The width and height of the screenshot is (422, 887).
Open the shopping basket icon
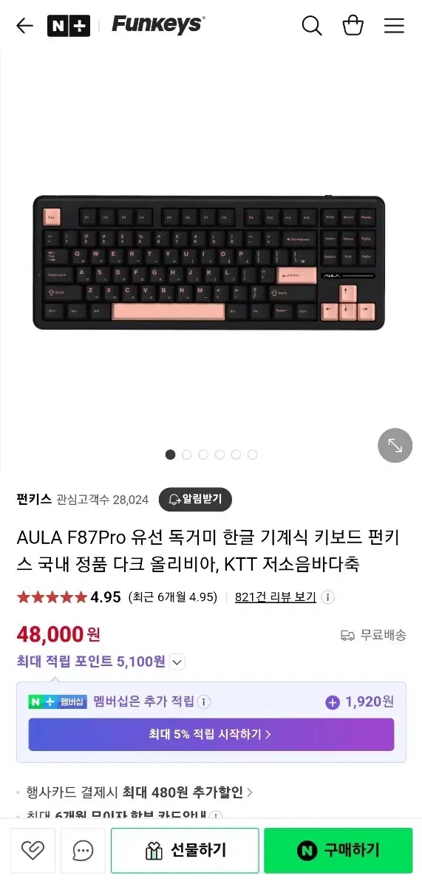353,25
